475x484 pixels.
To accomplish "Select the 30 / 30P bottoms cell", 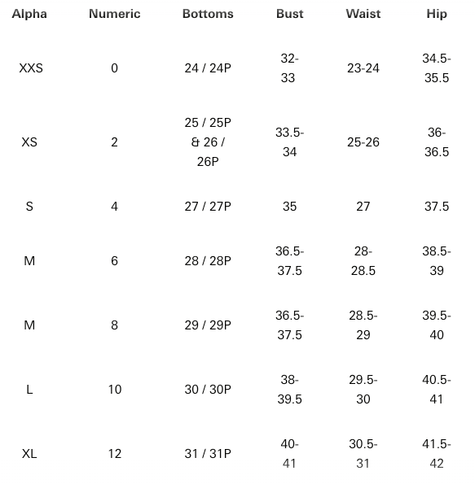I will pos(208,390).
